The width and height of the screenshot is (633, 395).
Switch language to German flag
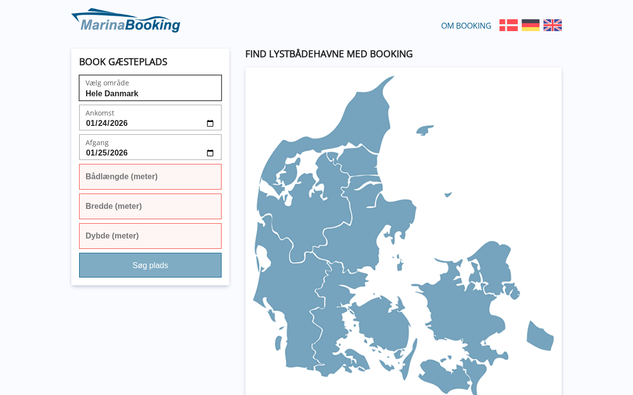[531, 25]
